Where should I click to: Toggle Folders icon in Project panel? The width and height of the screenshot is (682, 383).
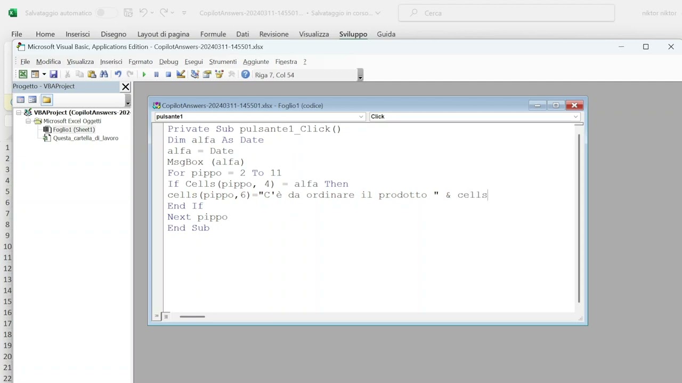(x=46, y=99)
